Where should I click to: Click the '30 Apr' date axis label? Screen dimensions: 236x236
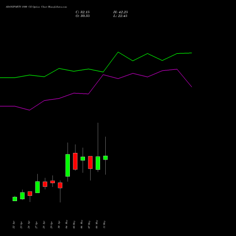click(x=59, y=225)
